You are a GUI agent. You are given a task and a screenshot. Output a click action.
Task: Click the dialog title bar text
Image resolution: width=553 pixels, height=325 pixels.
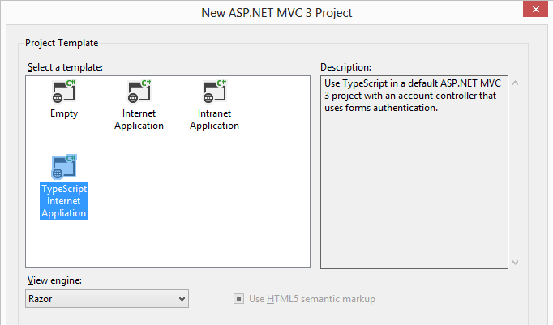[x=276, y=12]
